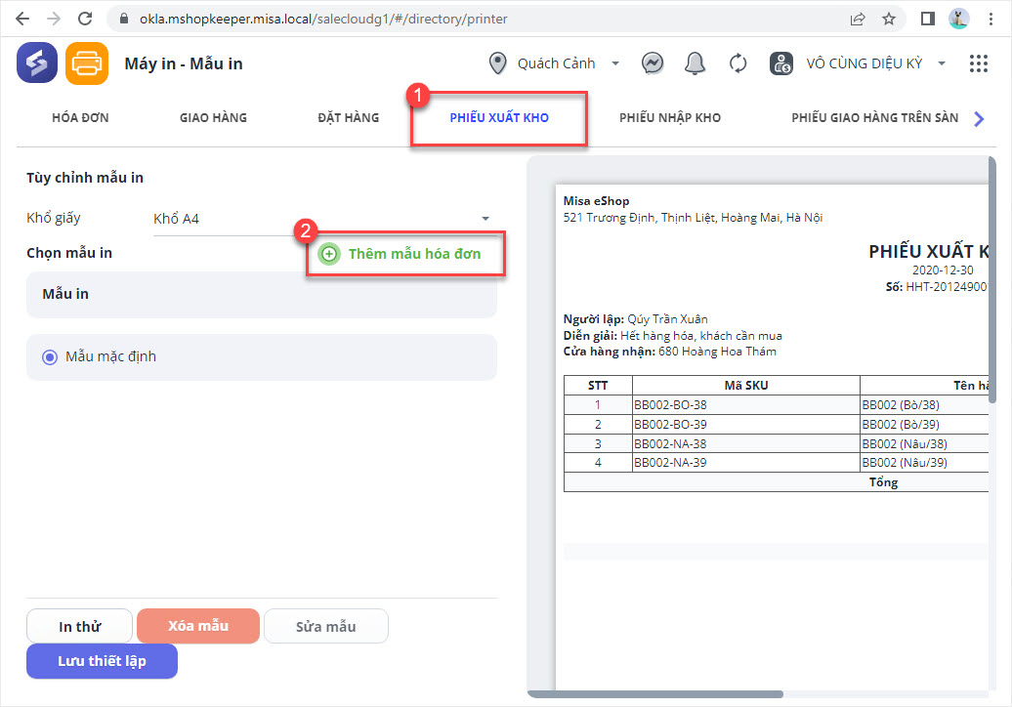Click the browser forward arrow
Screen dimensions: 1012x707
point(54,19)
